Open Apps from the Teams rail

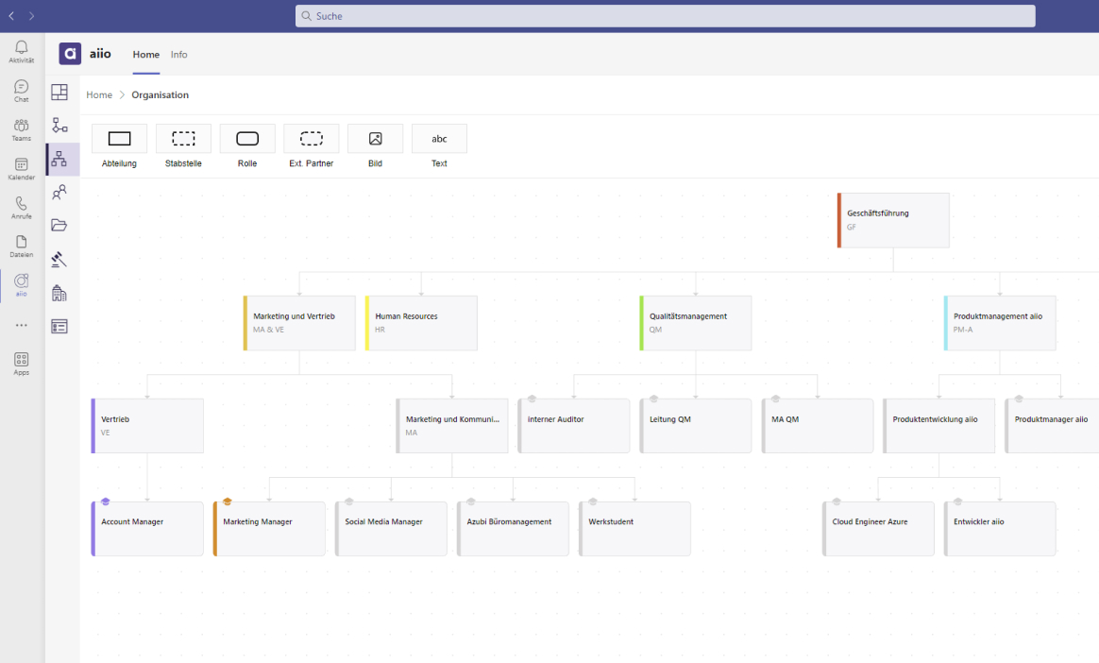pos(20,361)
